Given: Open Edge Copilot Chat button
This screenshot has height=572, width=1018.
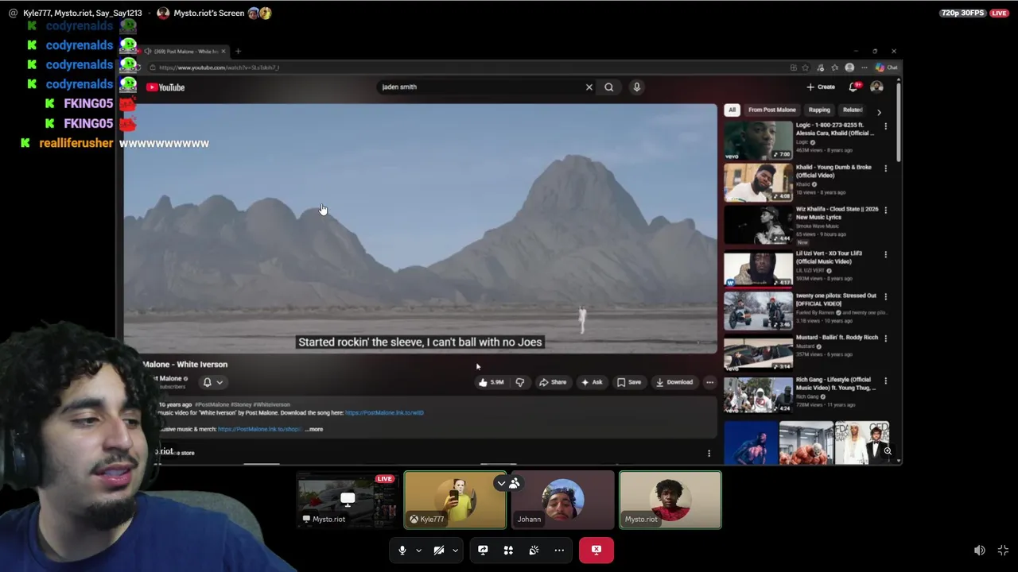Looking at the screenshot, I should (x=887, y=68).
